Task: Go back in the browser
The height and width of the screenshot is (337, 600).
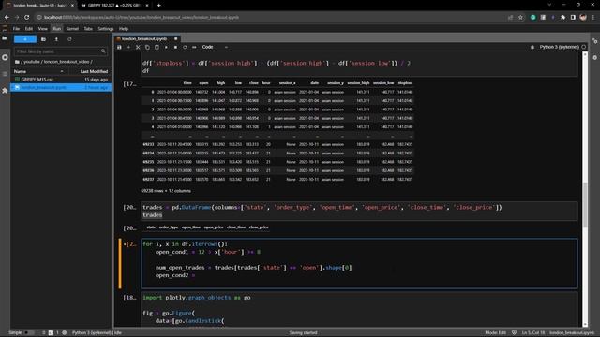Action: coord(7,17)
